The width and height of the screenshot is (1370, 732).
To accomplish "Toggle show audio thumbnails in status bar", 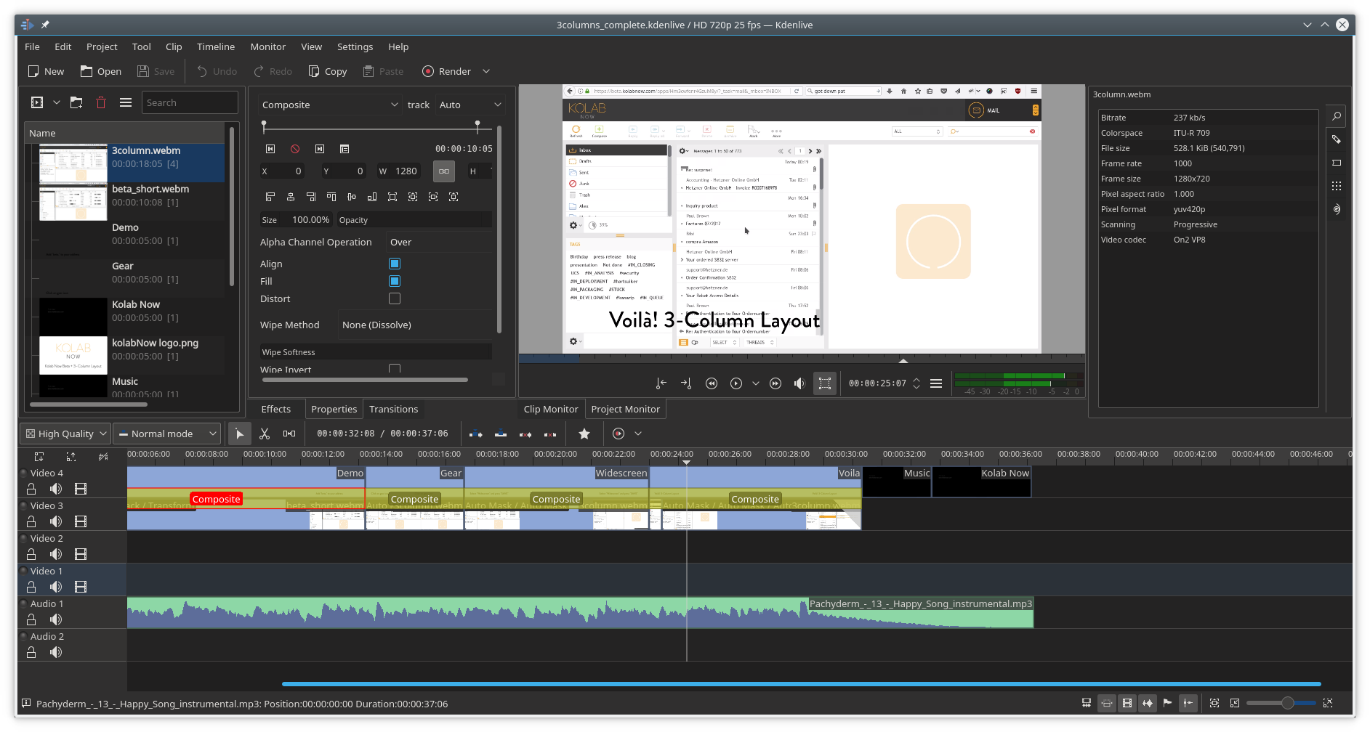I will (1148, 703).
